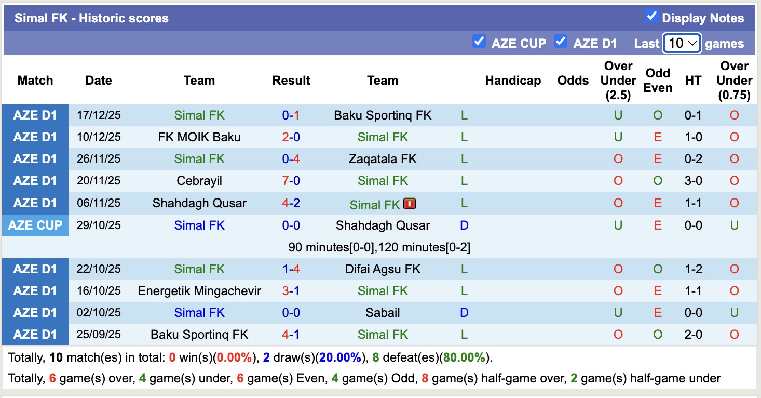Click the red card icon beside Simal FK
Viewport: 761px width, 398px height.
pyautogui.click(x=410, y=204)
